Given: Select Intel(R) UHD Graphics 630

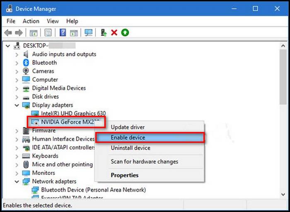Looking at the screenshot, I should [x=73, y=113].
